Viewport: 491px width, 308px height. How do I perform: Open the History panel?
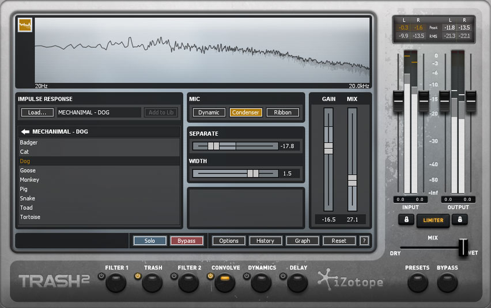pyautogui.click(x=266, y=241)
